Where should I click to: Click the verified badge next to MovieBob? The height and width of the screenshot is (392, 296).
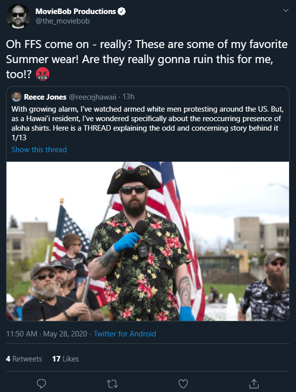coord(122,12)
